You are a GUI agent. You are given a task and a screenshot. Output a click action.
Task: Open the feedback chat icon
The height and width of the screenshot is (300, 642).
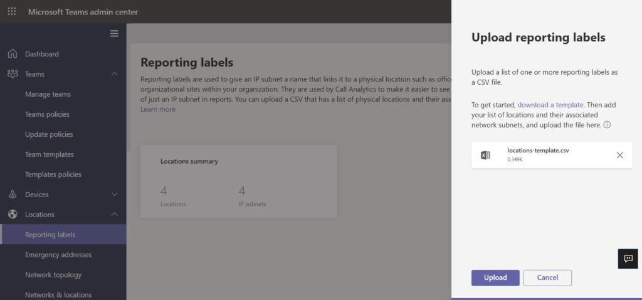tap(628, 259)
